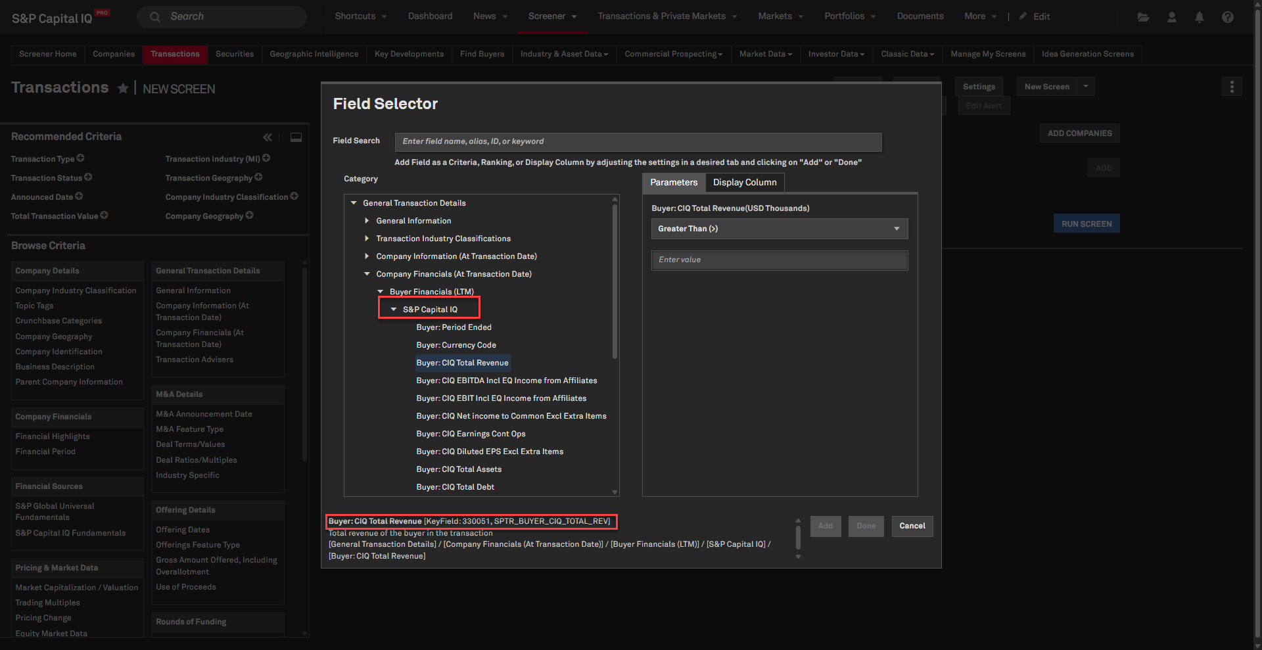Add Company Industry Classification via plus icon
The image size is (1262, 650).
tap(294, 197)
